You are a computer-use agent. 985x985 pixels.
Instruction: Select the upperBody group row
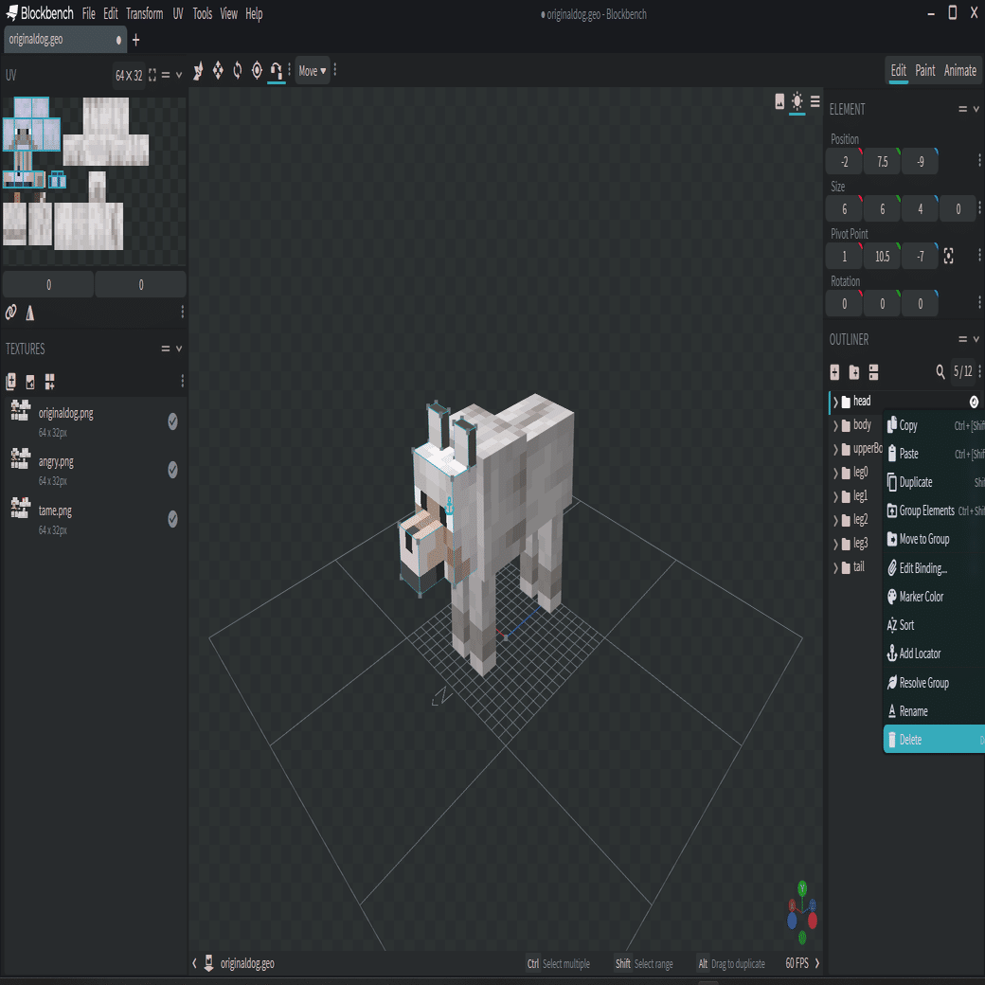(855, 449)
